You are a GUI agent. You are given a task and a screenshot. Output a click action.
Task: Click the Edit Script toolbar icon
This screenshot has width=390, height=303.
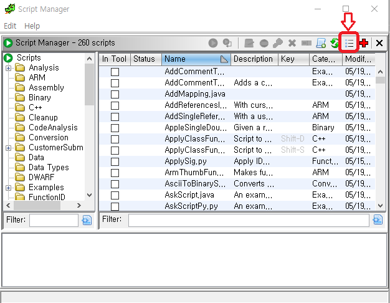tap(249, 43)
